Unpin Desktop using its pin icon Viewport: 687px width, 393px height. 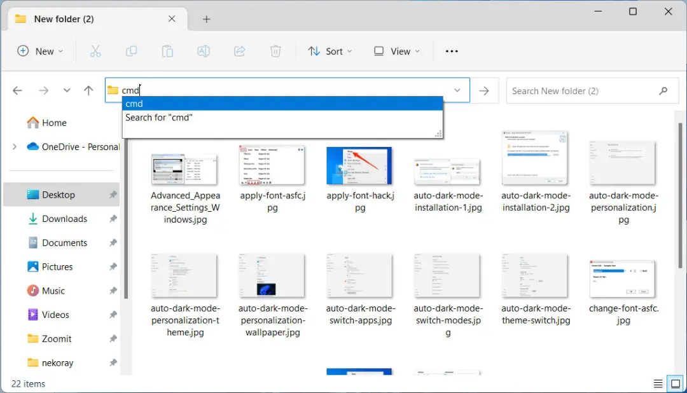113,195
